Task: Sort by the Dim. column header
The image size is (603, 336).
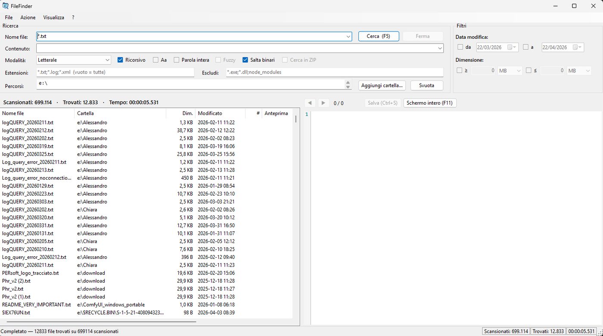Action: (x=181, y=113)
